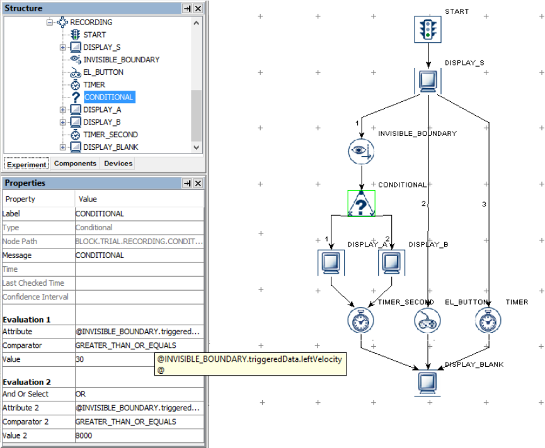
Task: Click the Confidence Interval property row
Action: click(103, 297)
